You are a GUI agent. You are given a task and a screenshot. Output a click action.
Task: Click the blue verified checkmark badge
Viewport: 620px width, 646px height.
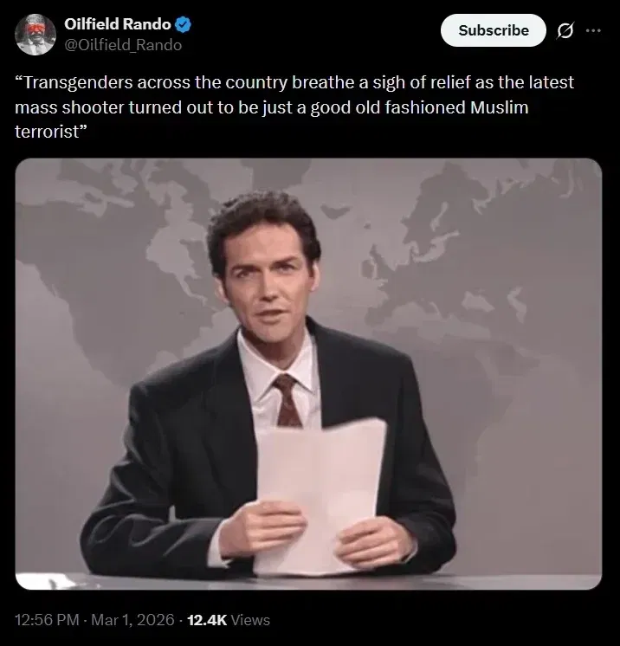[183, 25]
